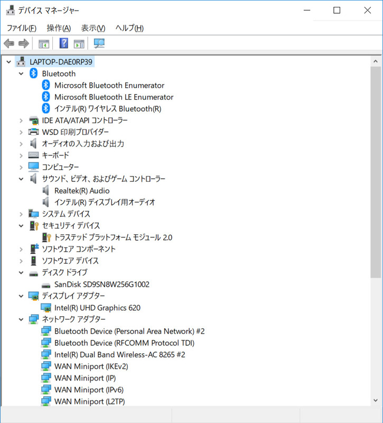Image resolution: width=383 pixels, height=423 pixels.
Task: Click speaker icon of インテル(R) ディスプレイ用オーディオ
Action: [46, 202]
